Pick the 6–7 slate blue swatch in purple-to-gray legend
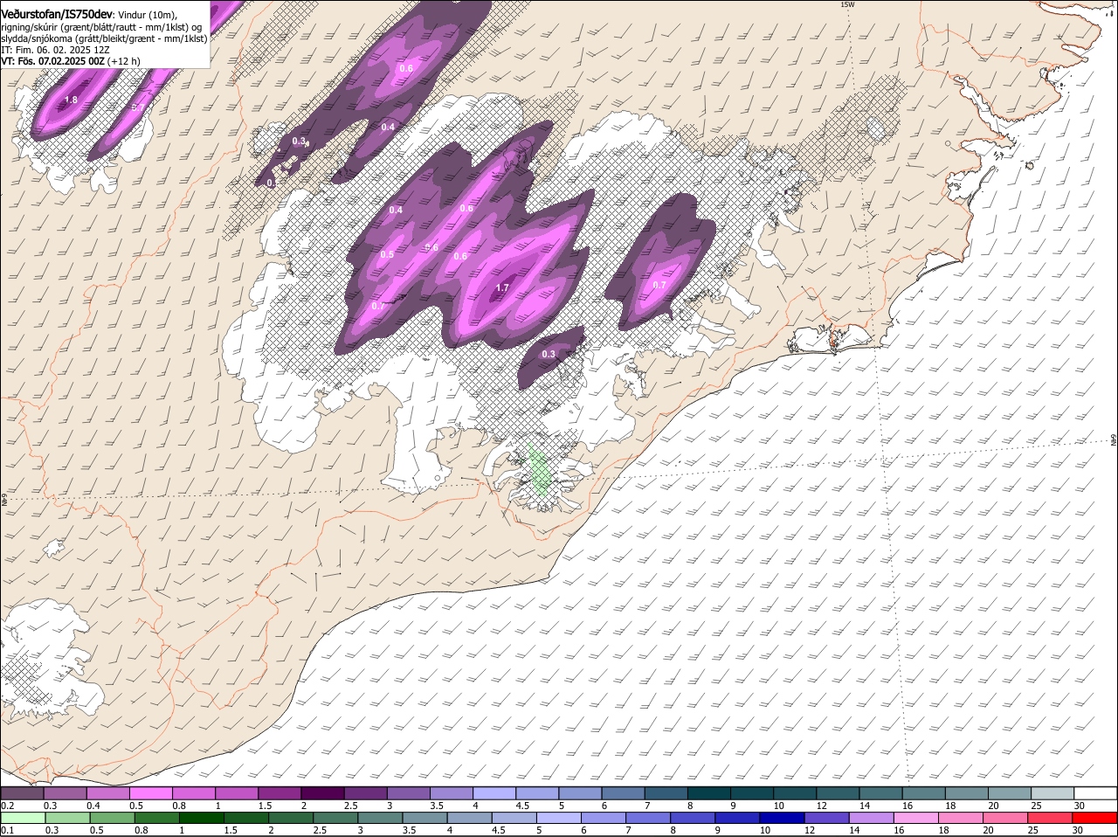Image resolution: width=1118 pixels, height=837 pixels. [x=623, y=793]
